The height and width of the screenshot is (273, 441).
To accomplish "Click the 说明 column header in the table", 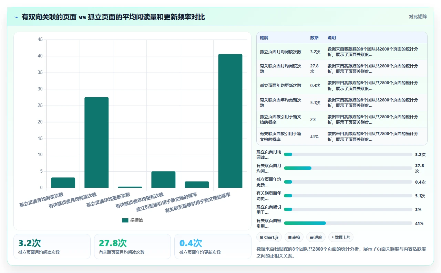I will click(x=332, y=38).
